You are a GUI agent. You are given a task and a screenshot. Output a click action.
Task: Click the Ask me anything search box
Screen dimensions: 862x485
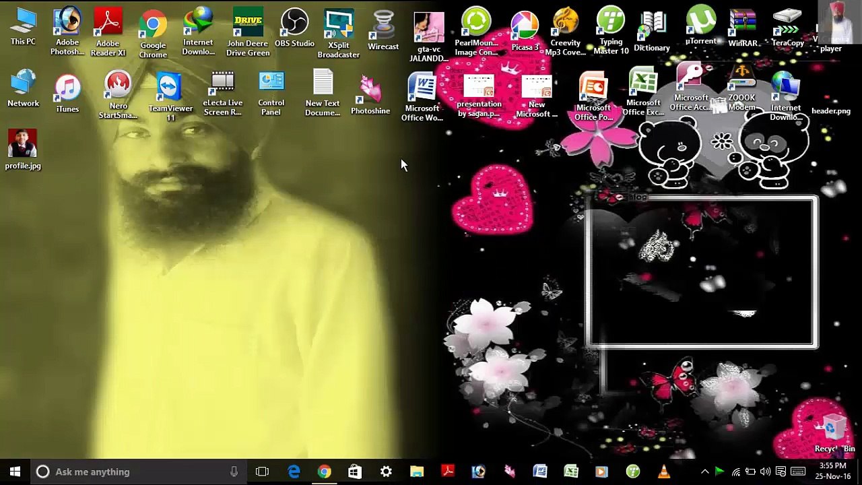click(139, 472)
